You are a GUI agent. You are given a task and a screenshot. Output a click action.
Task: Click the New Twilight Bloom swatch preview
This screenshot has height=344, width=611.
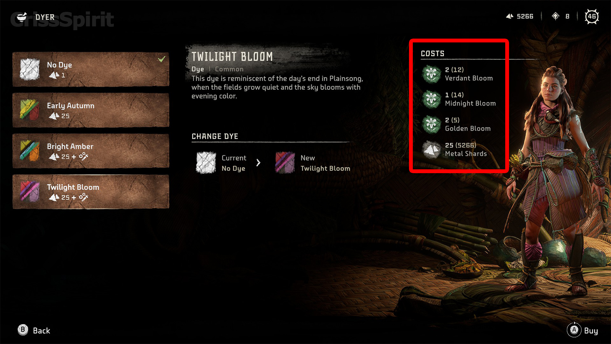[285, 162]
